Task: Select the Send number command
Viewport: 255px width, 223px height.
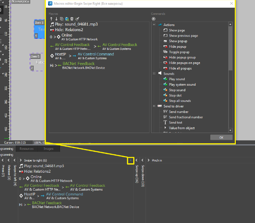Action: click(x=178, y=112)
